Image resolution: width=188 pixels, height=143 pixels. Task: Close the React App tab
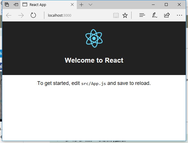click(72, 5)
